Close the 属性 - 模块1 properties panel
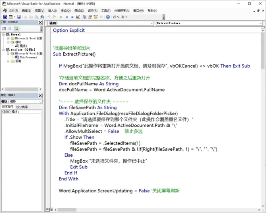This screenshot has height=213, width=266. click(40, 95)
